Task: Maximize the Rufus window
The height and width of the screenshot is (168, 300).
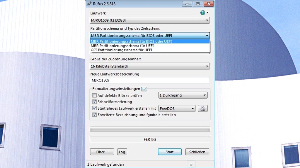Action: (x=198, y=4)
